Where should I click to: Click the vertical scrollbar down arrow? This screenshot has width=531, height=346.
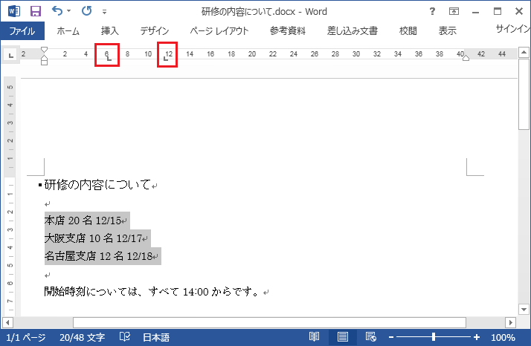[x=524, y=310]
